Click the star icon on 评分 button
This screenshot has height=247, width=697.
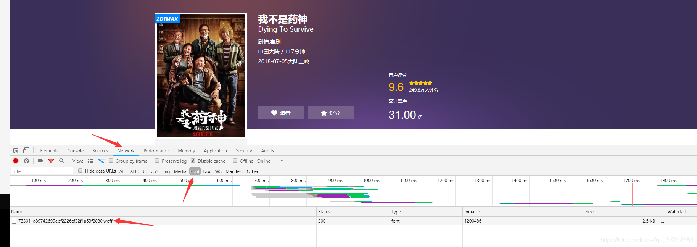coord(324,113)
